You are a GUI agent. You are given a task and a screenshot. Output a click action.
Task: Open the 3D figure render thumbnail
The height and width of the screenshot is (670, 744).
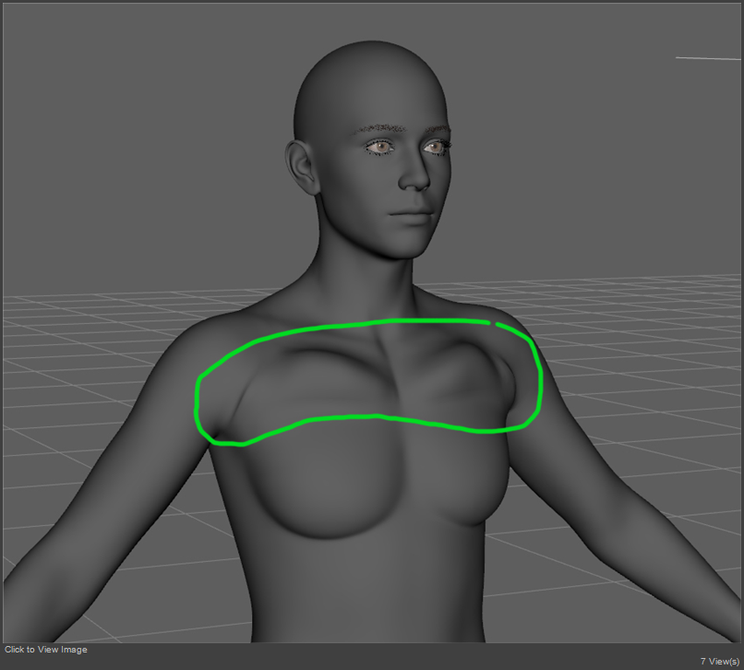point(372,323)
